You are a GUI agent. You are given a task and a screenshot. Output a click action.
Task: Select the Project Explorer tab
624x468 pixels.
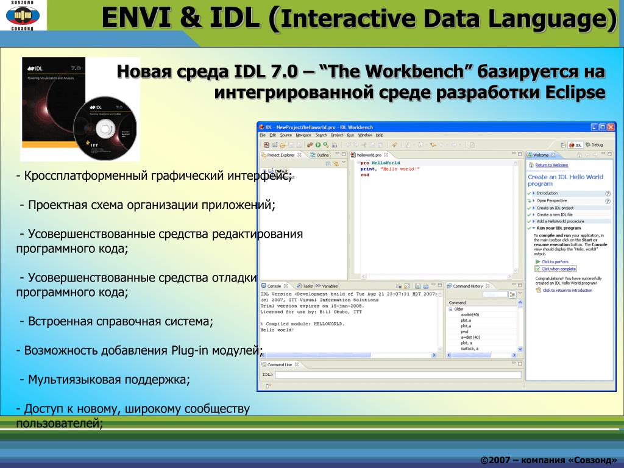[x=280, y=155]
